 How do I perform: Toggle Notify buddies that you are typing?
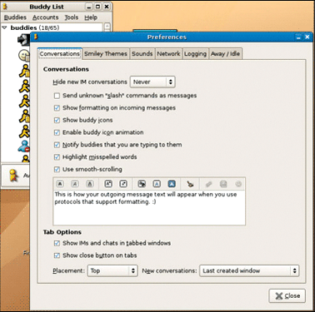57,145
